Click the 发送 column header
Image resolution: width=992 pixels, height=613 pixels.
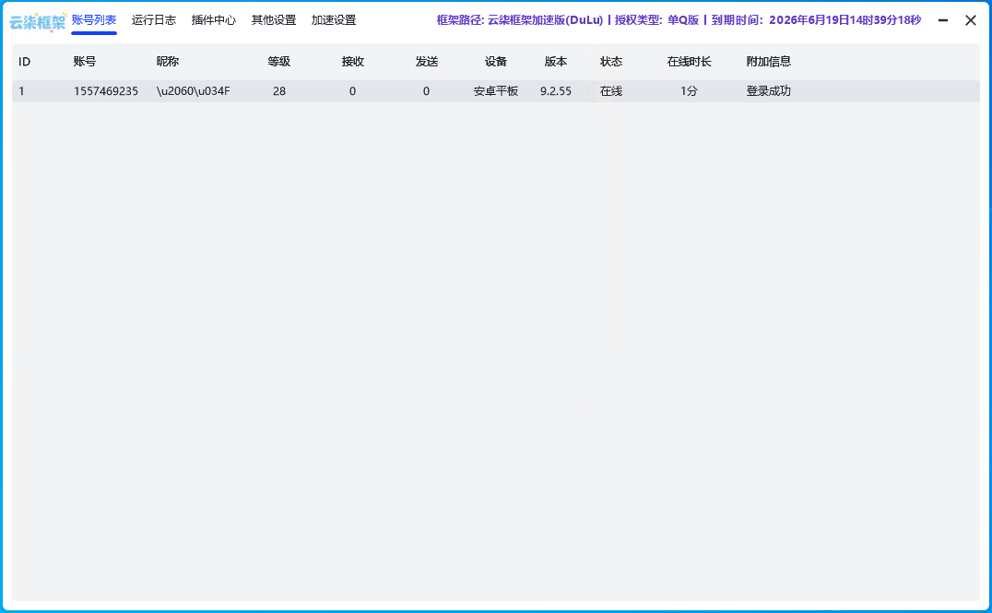[427, 62]
